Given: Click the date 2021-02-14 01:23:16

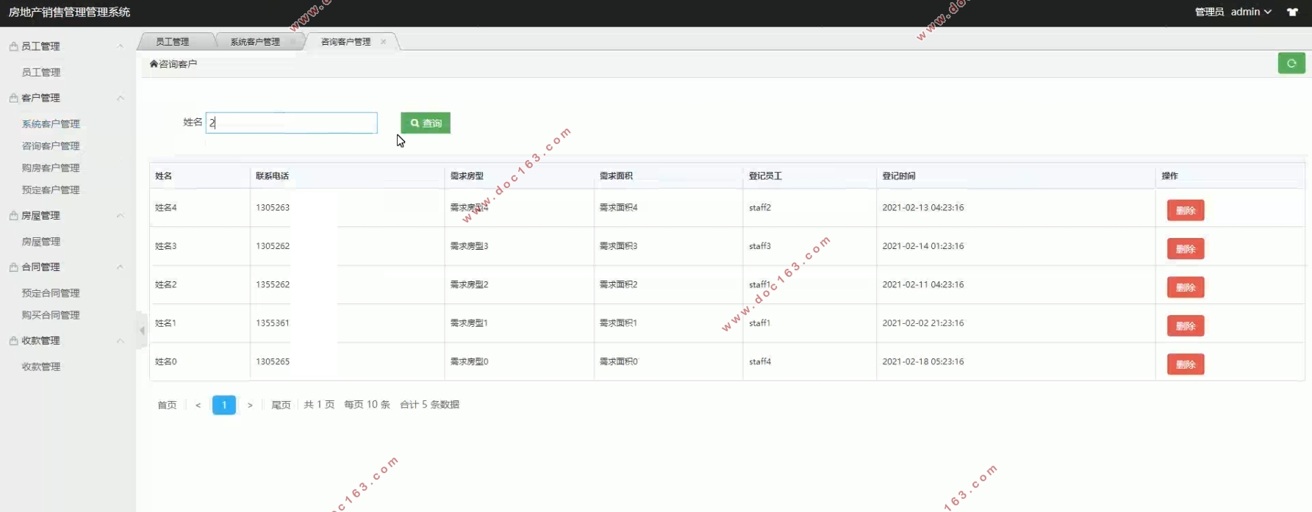Looking at the screenshot, I should [x=923, y=246].
